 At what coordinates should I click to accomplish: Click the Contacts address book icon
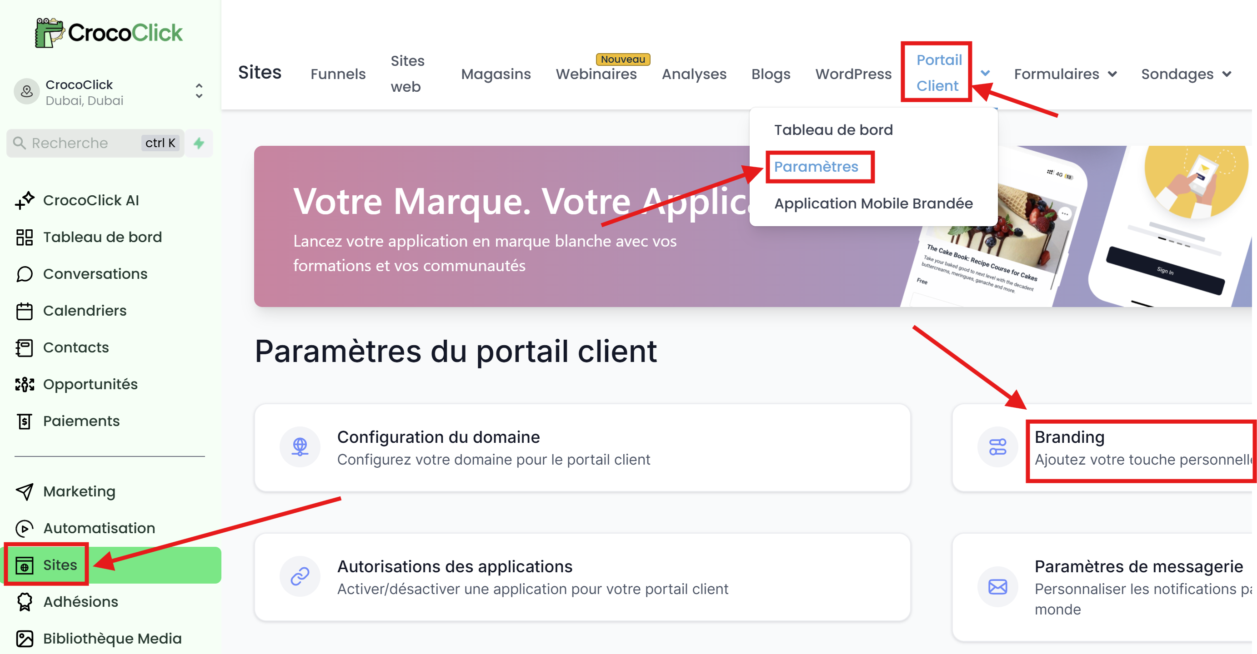pyautogui.click(x=25, y=347)
